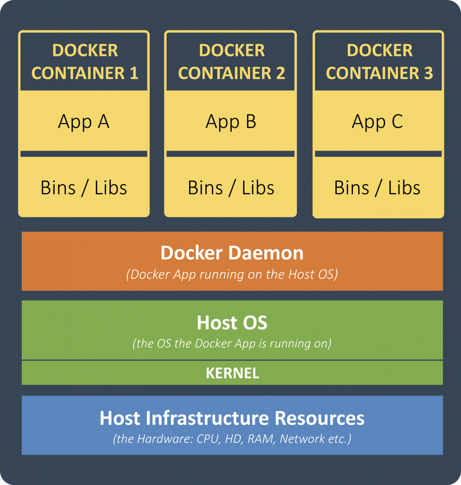This screenshot has width=461, height=485.
Task: Click the Host Infrastructure Resources title
Action: 231,418
